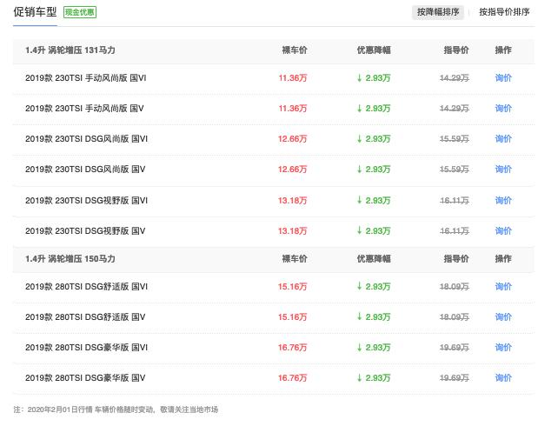Click 询价 for 230TSI DSG视野版 国V
538x426 pixels.
pyautogui.click(x=503, y=230)
